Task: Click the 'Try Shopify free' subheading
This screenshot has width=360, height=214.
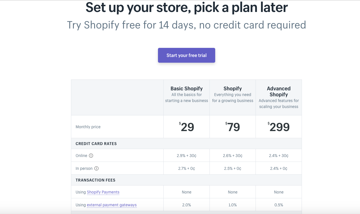Action: coord(187,25)
